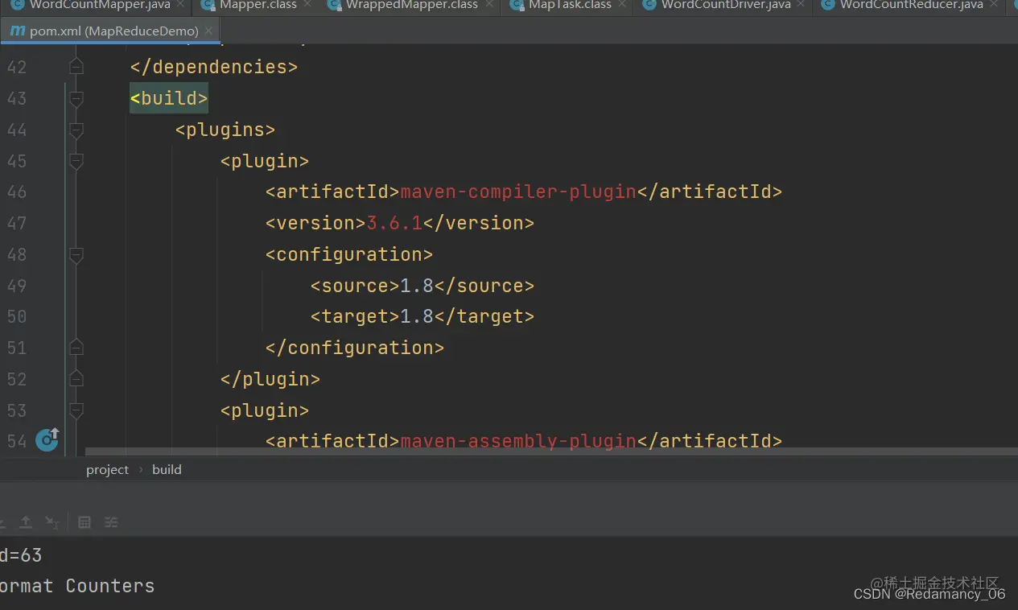1018x610 pixels.
Task: Click the 'maven-compiler-plugin' artifactId value
Action: [518, 192]
